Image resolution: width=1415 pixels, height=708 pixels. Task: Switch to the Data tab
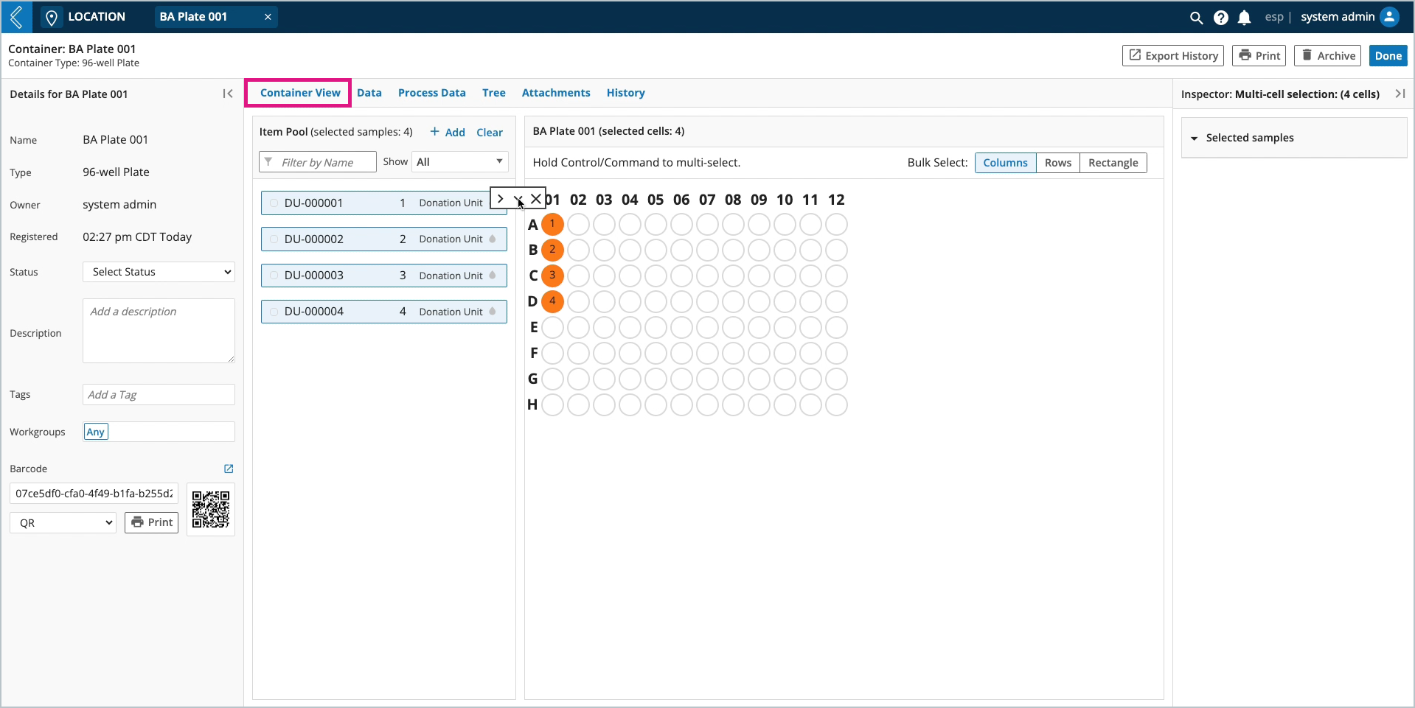point(369,93)
